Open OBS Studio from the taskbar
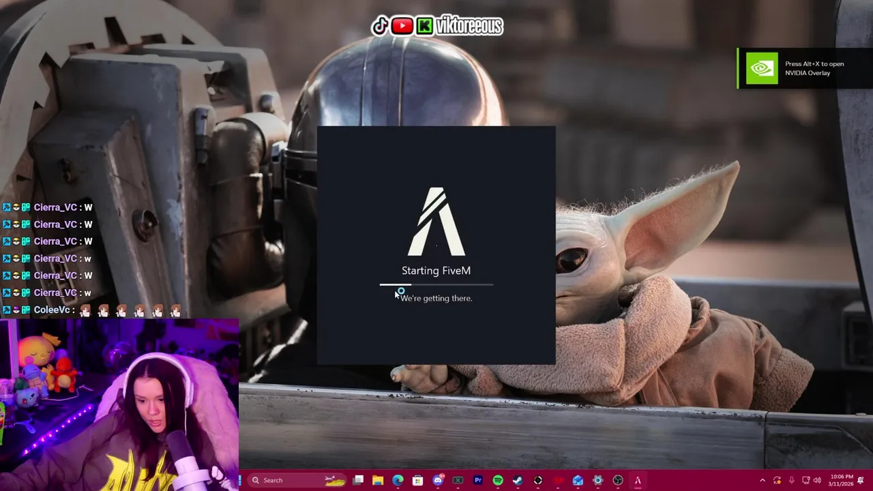The width and height of the screenshot is (873, 491). [x=618, y=480]
